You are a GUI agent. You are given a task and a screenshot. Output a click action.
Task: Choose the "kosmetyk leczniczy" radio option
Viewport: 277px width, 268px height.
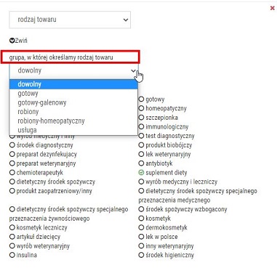click(12, 227)
